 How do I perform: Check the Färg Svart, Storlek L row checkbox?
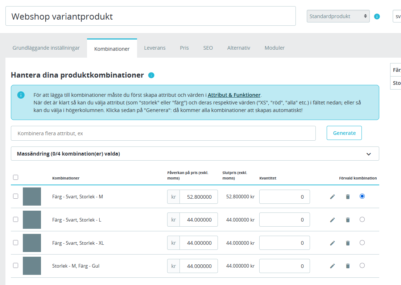point(16,219)
